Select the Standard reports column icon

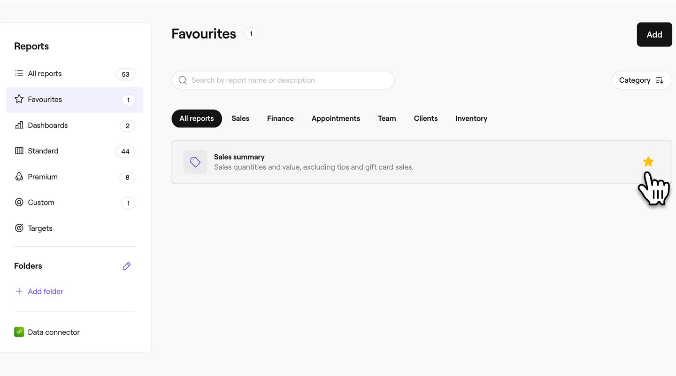(19, 151)
